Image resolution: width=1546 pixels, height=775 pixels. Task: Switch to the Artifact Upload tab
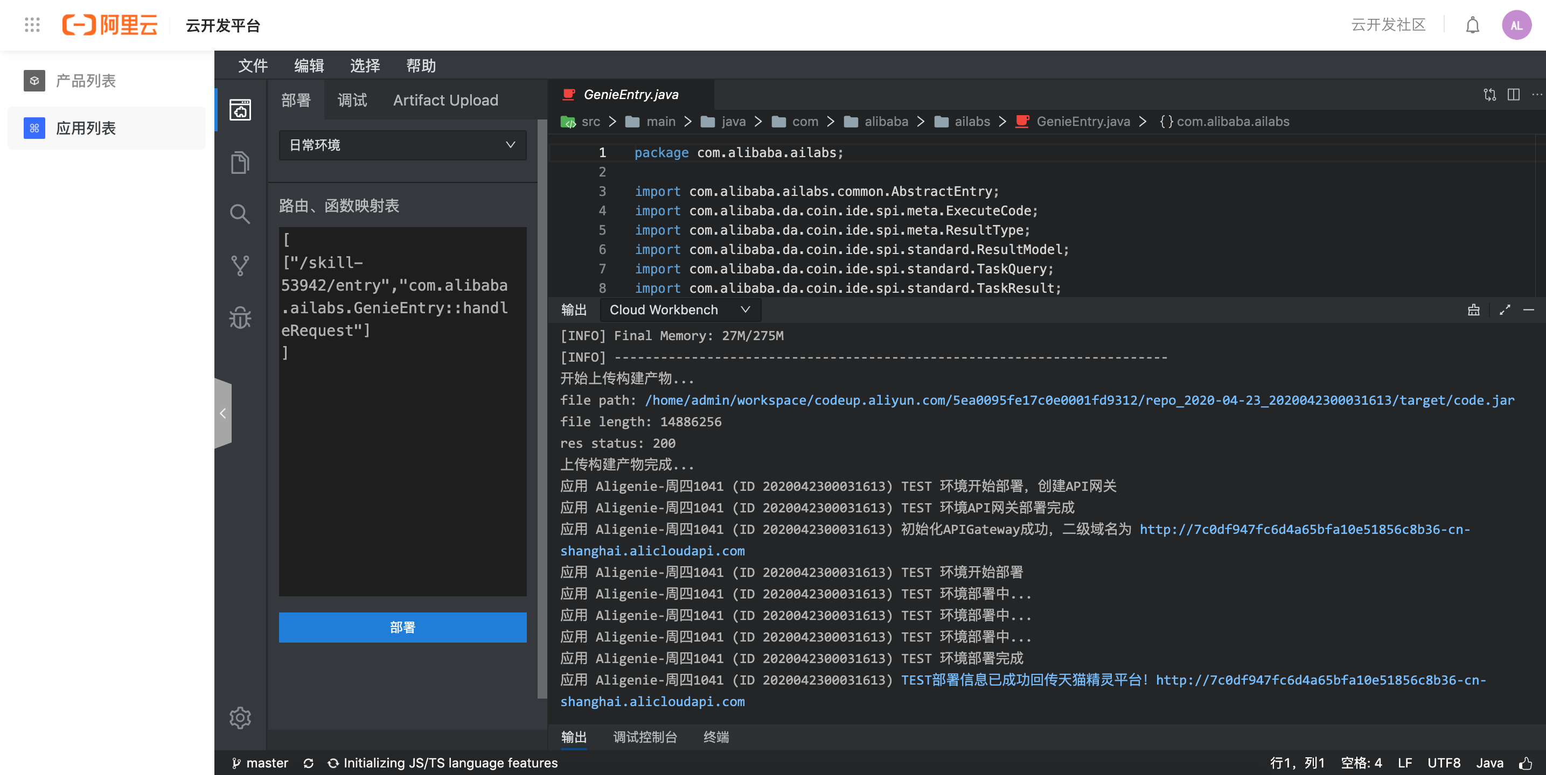click(x=445, y=100)
